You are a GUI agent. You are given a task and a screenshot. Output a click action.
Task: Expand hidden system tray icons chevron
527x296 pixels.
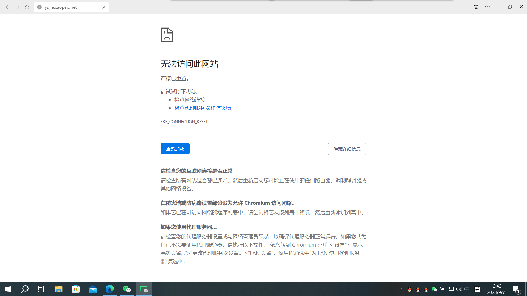coord(401,289)
